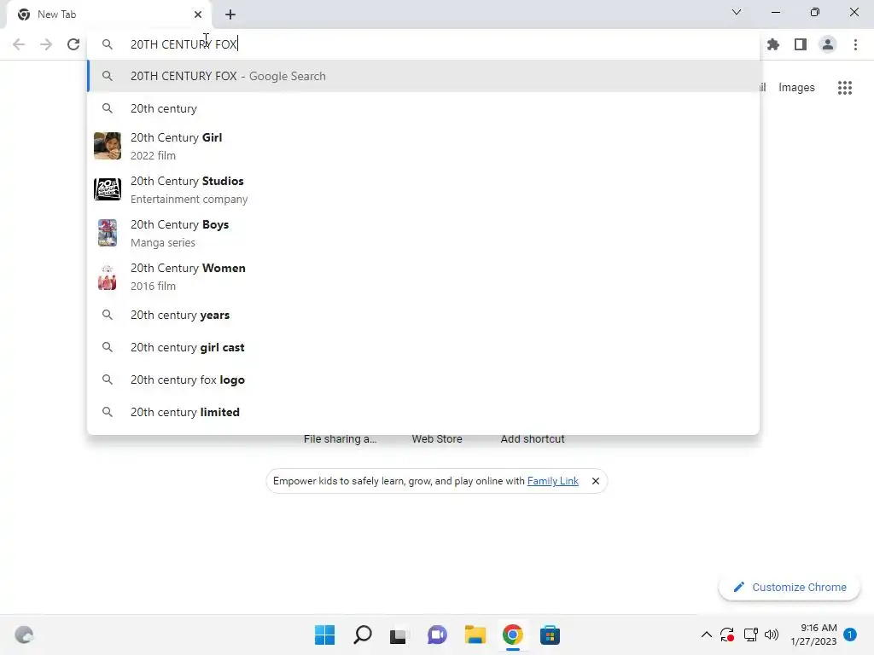Click the 20th Century Boys cover thumbnail
This screenshot has height=655, width=874.
(x=107, y=233)
